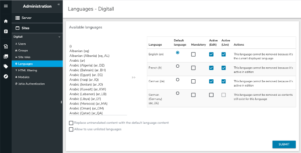Image resolution: width=301 pixels, height=153 pixels.
Task: Select Albanian (sq) in available languages
Action: pyautogui.click(x=79, y=51)
